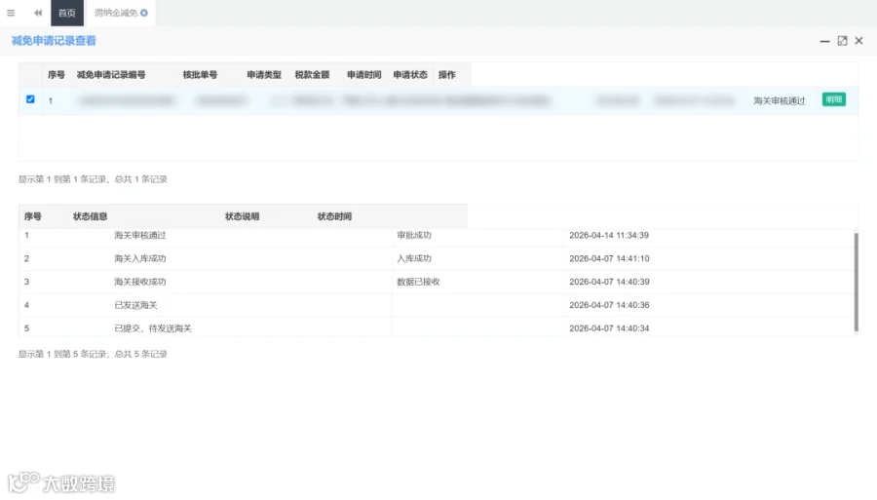Click the 状态说明 column header
The image size is (877, 500).
243,216
